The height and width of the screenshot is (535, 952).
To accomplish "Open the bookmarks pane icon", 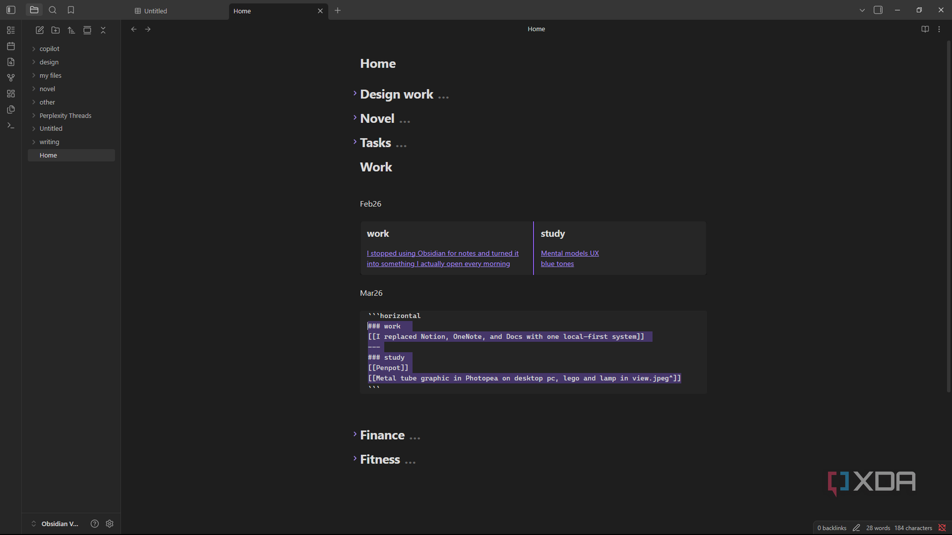I will 71,10.
